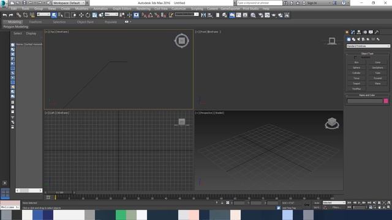Click the object name field
This screenshot has width=392, height=220.
coord(364,101)
